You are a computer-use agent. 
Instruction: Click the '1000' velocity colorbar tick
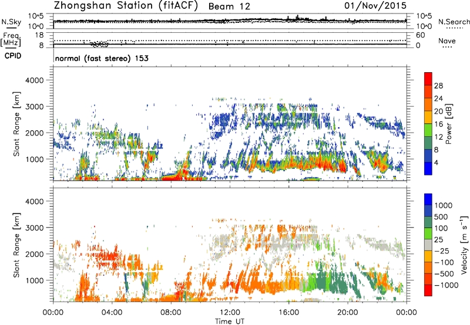[x=444, y=205]
